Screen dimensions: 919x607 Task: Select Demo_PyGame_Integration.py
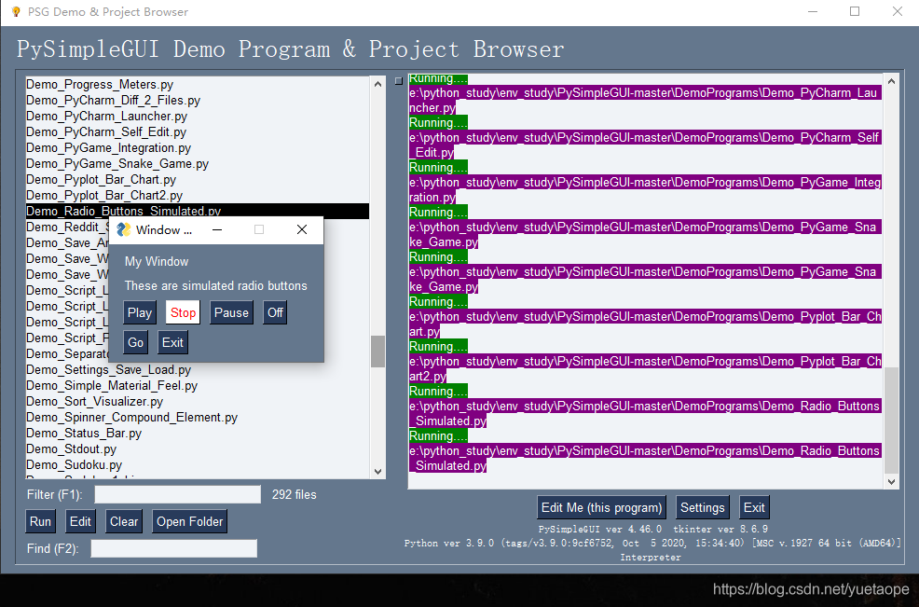(x=198, y=148)
